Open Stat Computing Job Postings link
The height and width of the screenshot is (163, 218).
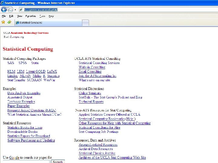98,132
